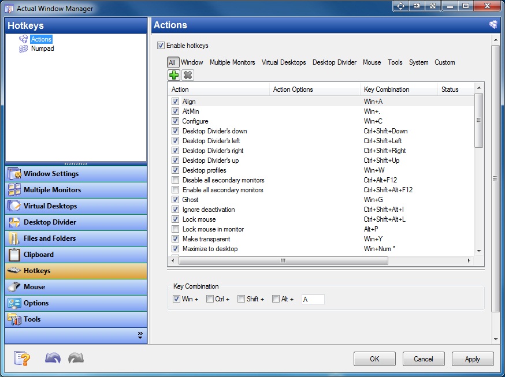The height and width of the screenshot is (377, 505).
Task: Open help via the question mark icon
Action: [x=22, y=359]
